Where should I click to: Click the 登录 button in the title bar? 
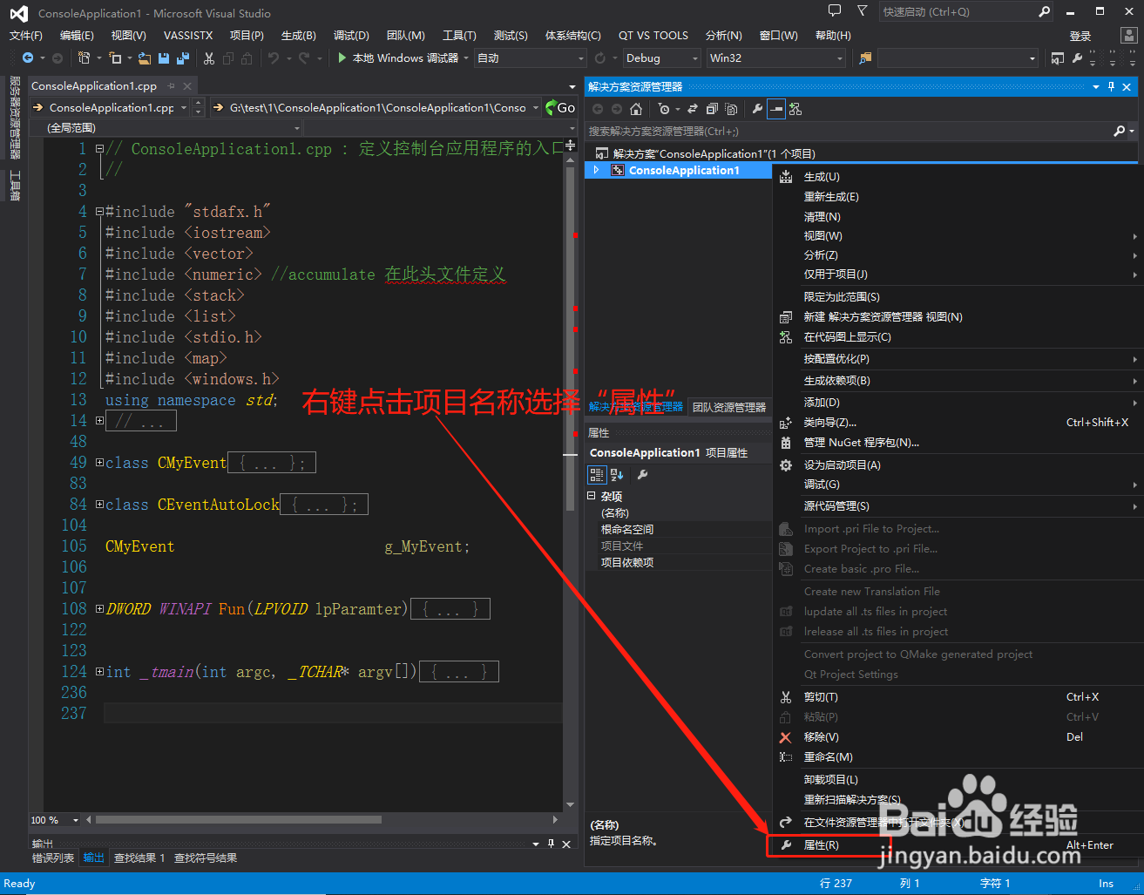[1079, 35]
